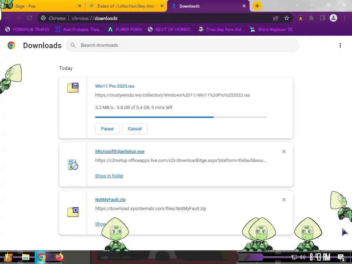Cancel the Win11 Pro 2023.iso download
The width and height of the screenshot is (352, 264).
click(x=135, y=129)
